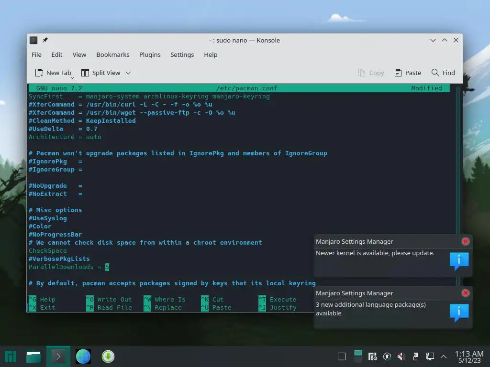Viewport: 490px width, 367px height.
Task: Open the globe web browser icon in taskbar
Action: 83,356
